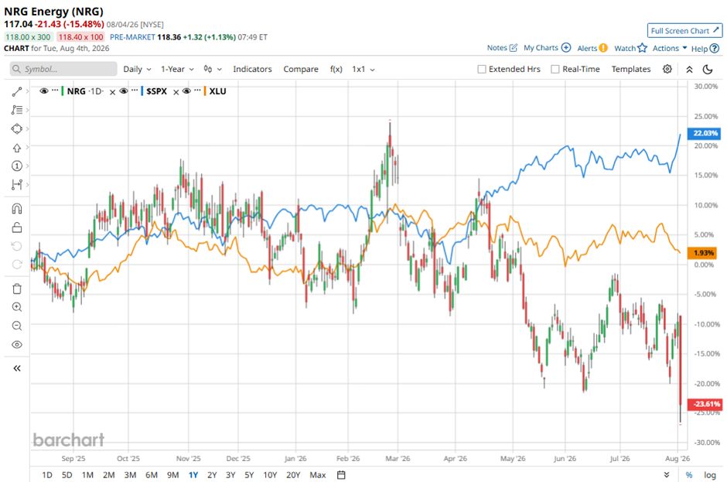Remove the $SPX comparison series

pyautogui.click(x=176, y=92)
